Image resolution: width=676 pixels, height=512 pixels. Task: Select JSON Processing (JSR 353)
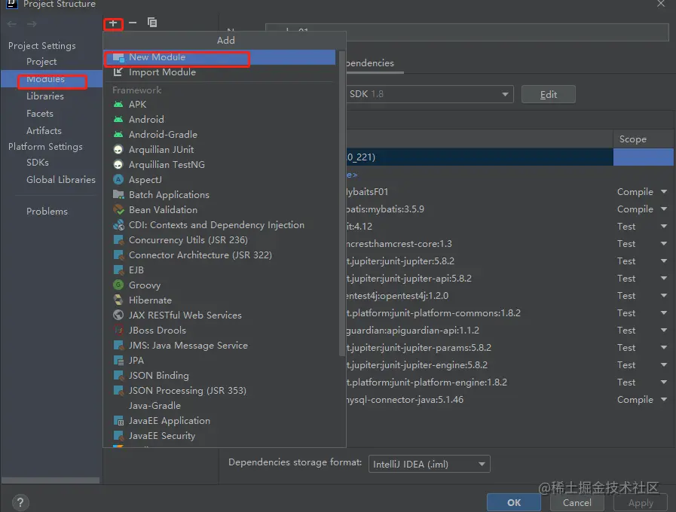(x=220, y=391)
